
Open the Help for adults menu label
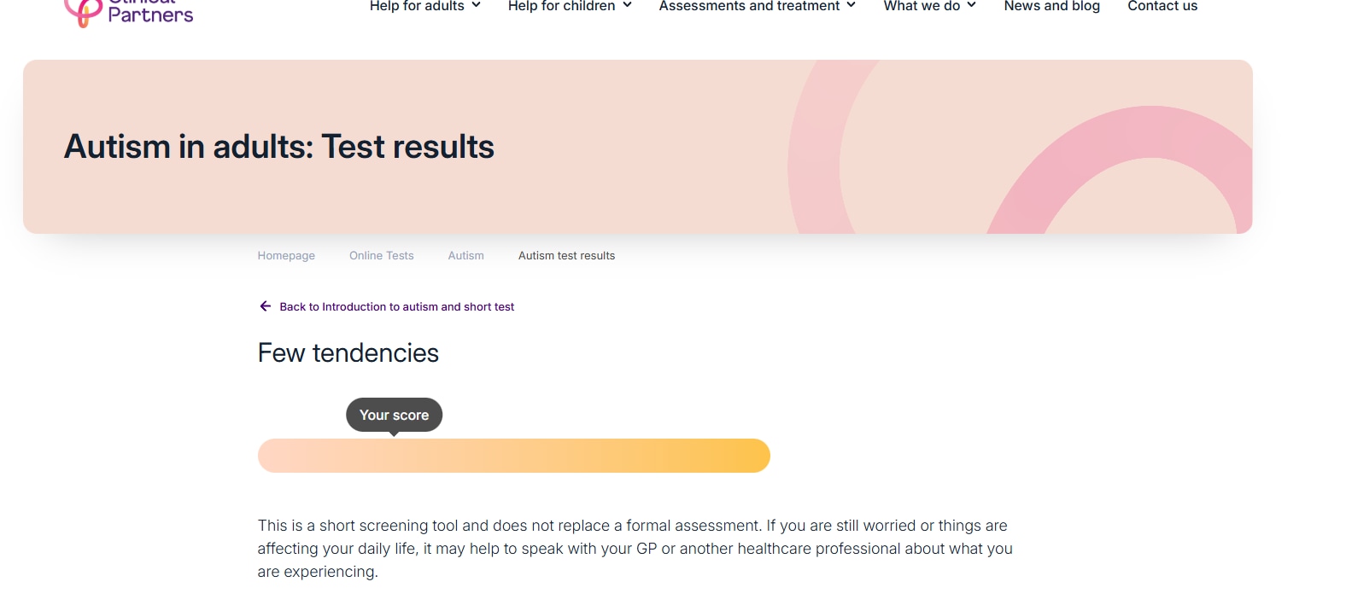click(417, 6)
